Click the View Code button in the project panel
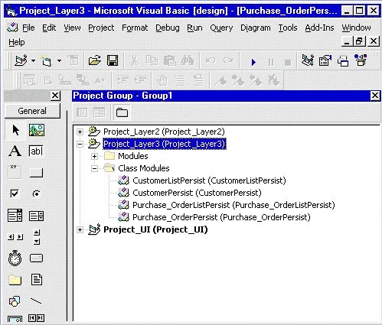 [x=82, y=112]
